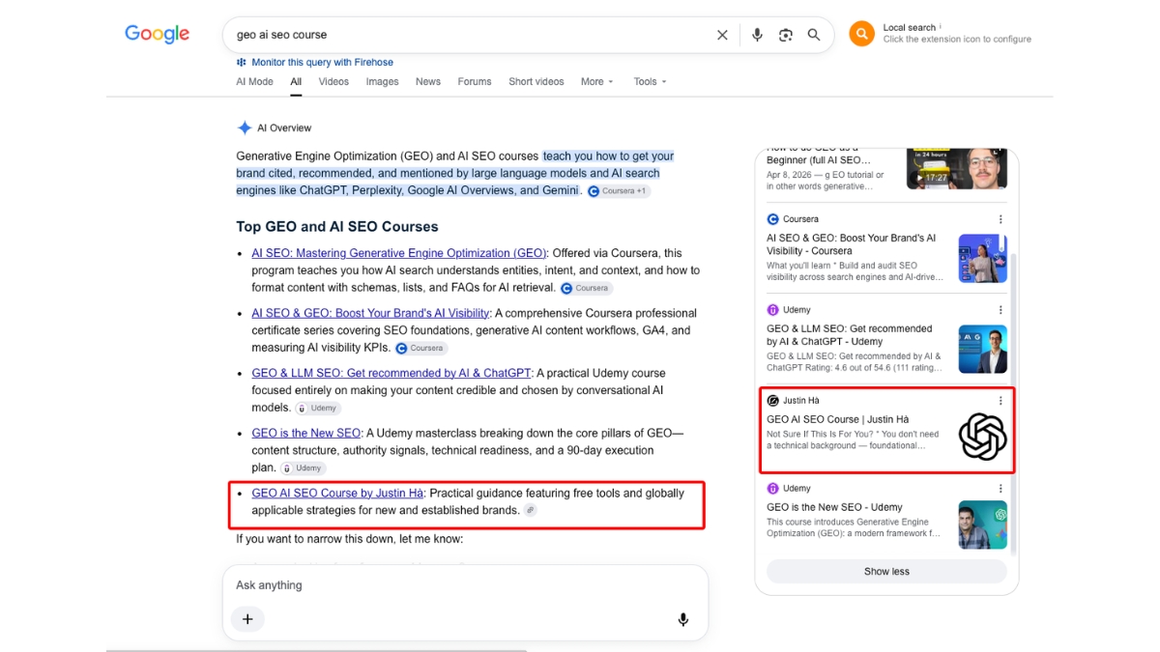This screenshot has width=1160, height=652.
Task: Open sidebar title GEO AI SEO Course | Justin Hà
Action: click(838, 419)
